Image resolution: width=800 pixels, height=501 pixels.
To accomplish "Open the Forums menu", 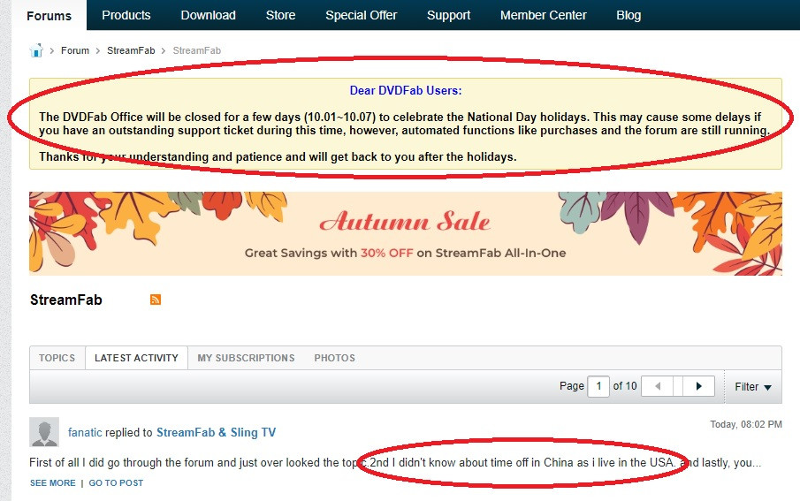I will 49,16.
